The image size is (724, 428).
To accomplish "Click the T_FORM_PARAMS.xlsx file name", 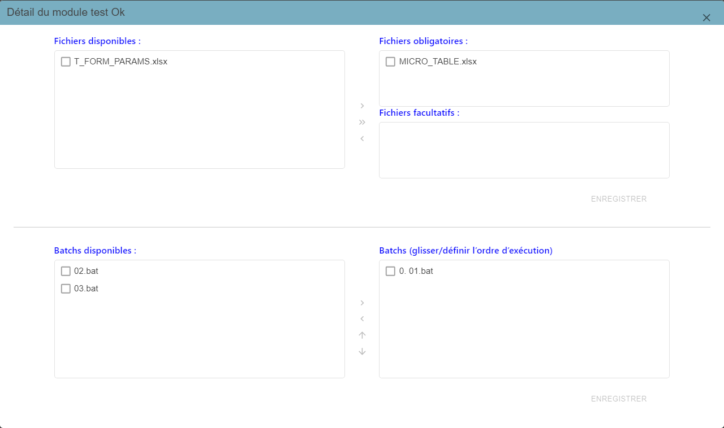I will pyautogui.click(x=120, y=62).
